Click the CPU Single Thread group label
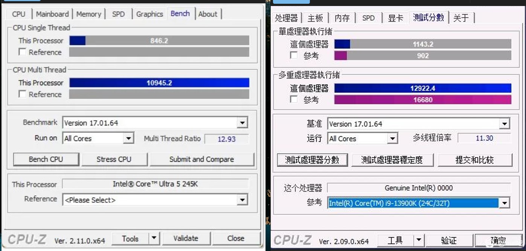526x251 pixels. (x=41, y=28)
